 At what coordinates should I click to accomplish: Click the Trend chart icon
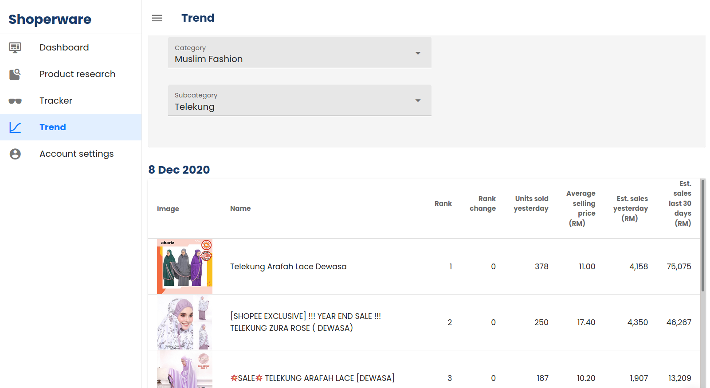pyautogui.click(x=15, y=128)
